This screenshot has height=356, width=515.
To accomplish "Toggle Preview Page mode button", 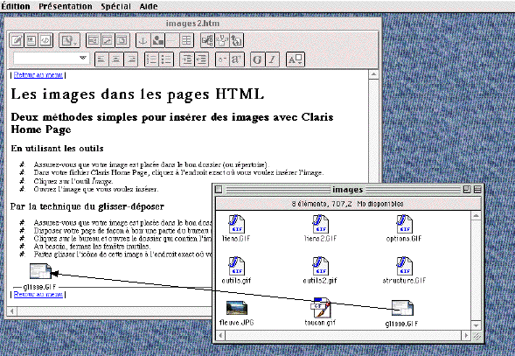I will pos(31,40).
